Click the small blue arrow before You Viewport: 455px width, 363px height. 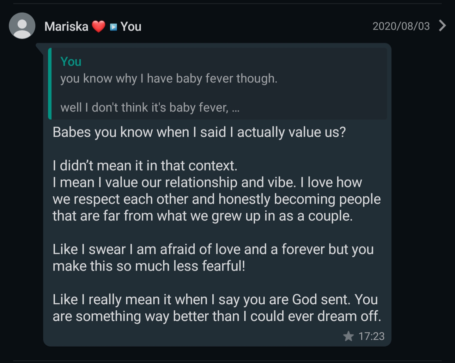coord(113,27)
